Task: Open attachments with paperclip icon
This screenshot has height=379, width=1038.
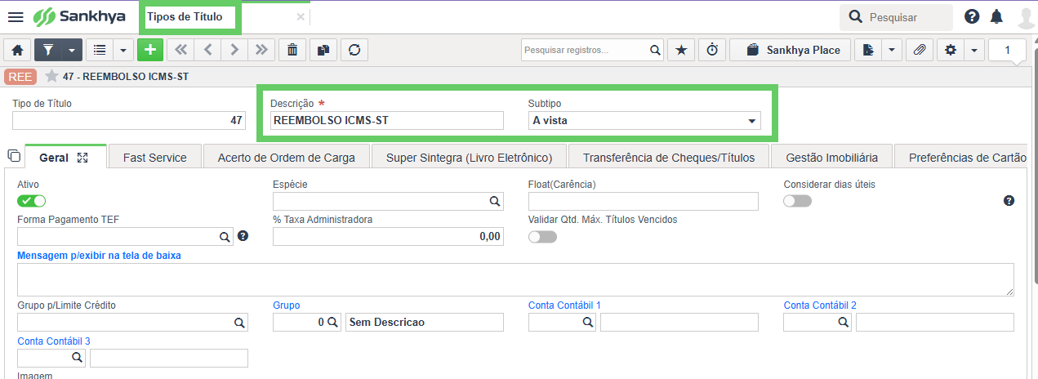Action: click(x=919, y=50)
